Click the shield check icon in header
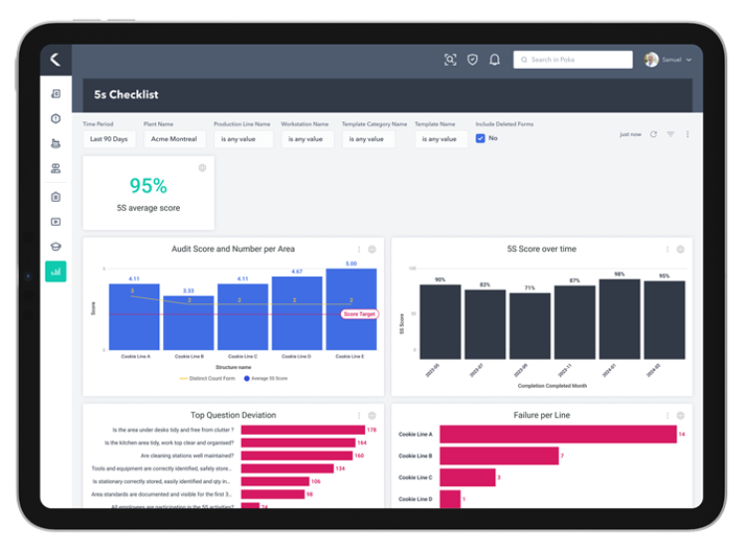Image resolution: width=746 pixels, height=552 pixels. (x=472, y=60)
